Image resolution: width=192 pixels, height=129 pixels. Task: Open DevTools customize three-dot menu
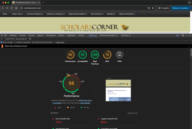(x=186, y=35)
